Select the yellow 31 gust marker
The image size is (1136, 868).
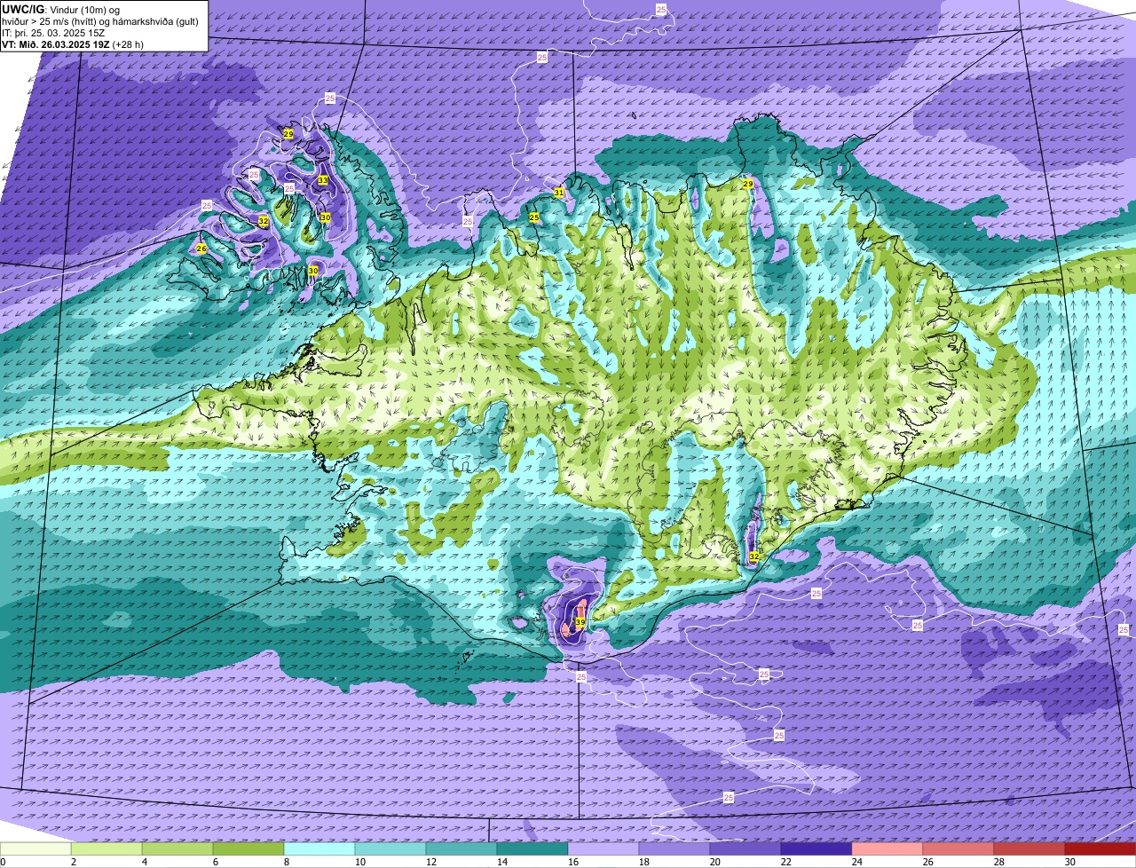point(559,193)
